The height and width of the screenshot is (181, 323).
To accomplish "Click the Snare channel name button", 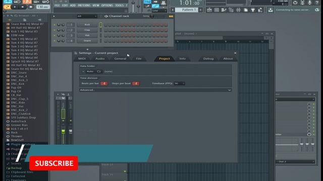I will [87, 41].
